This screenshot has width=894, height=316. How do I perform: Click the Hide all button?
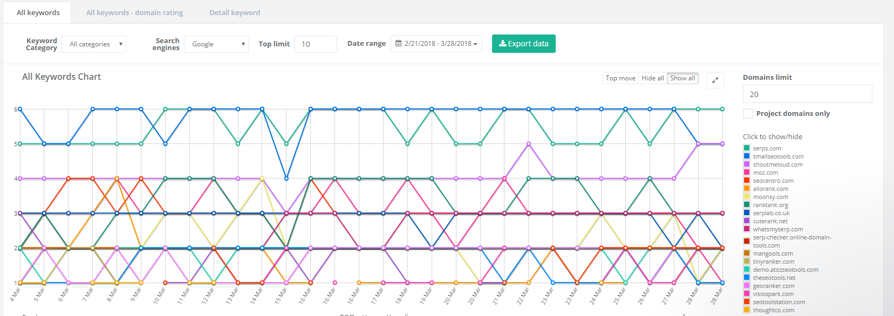click(653, 78)
